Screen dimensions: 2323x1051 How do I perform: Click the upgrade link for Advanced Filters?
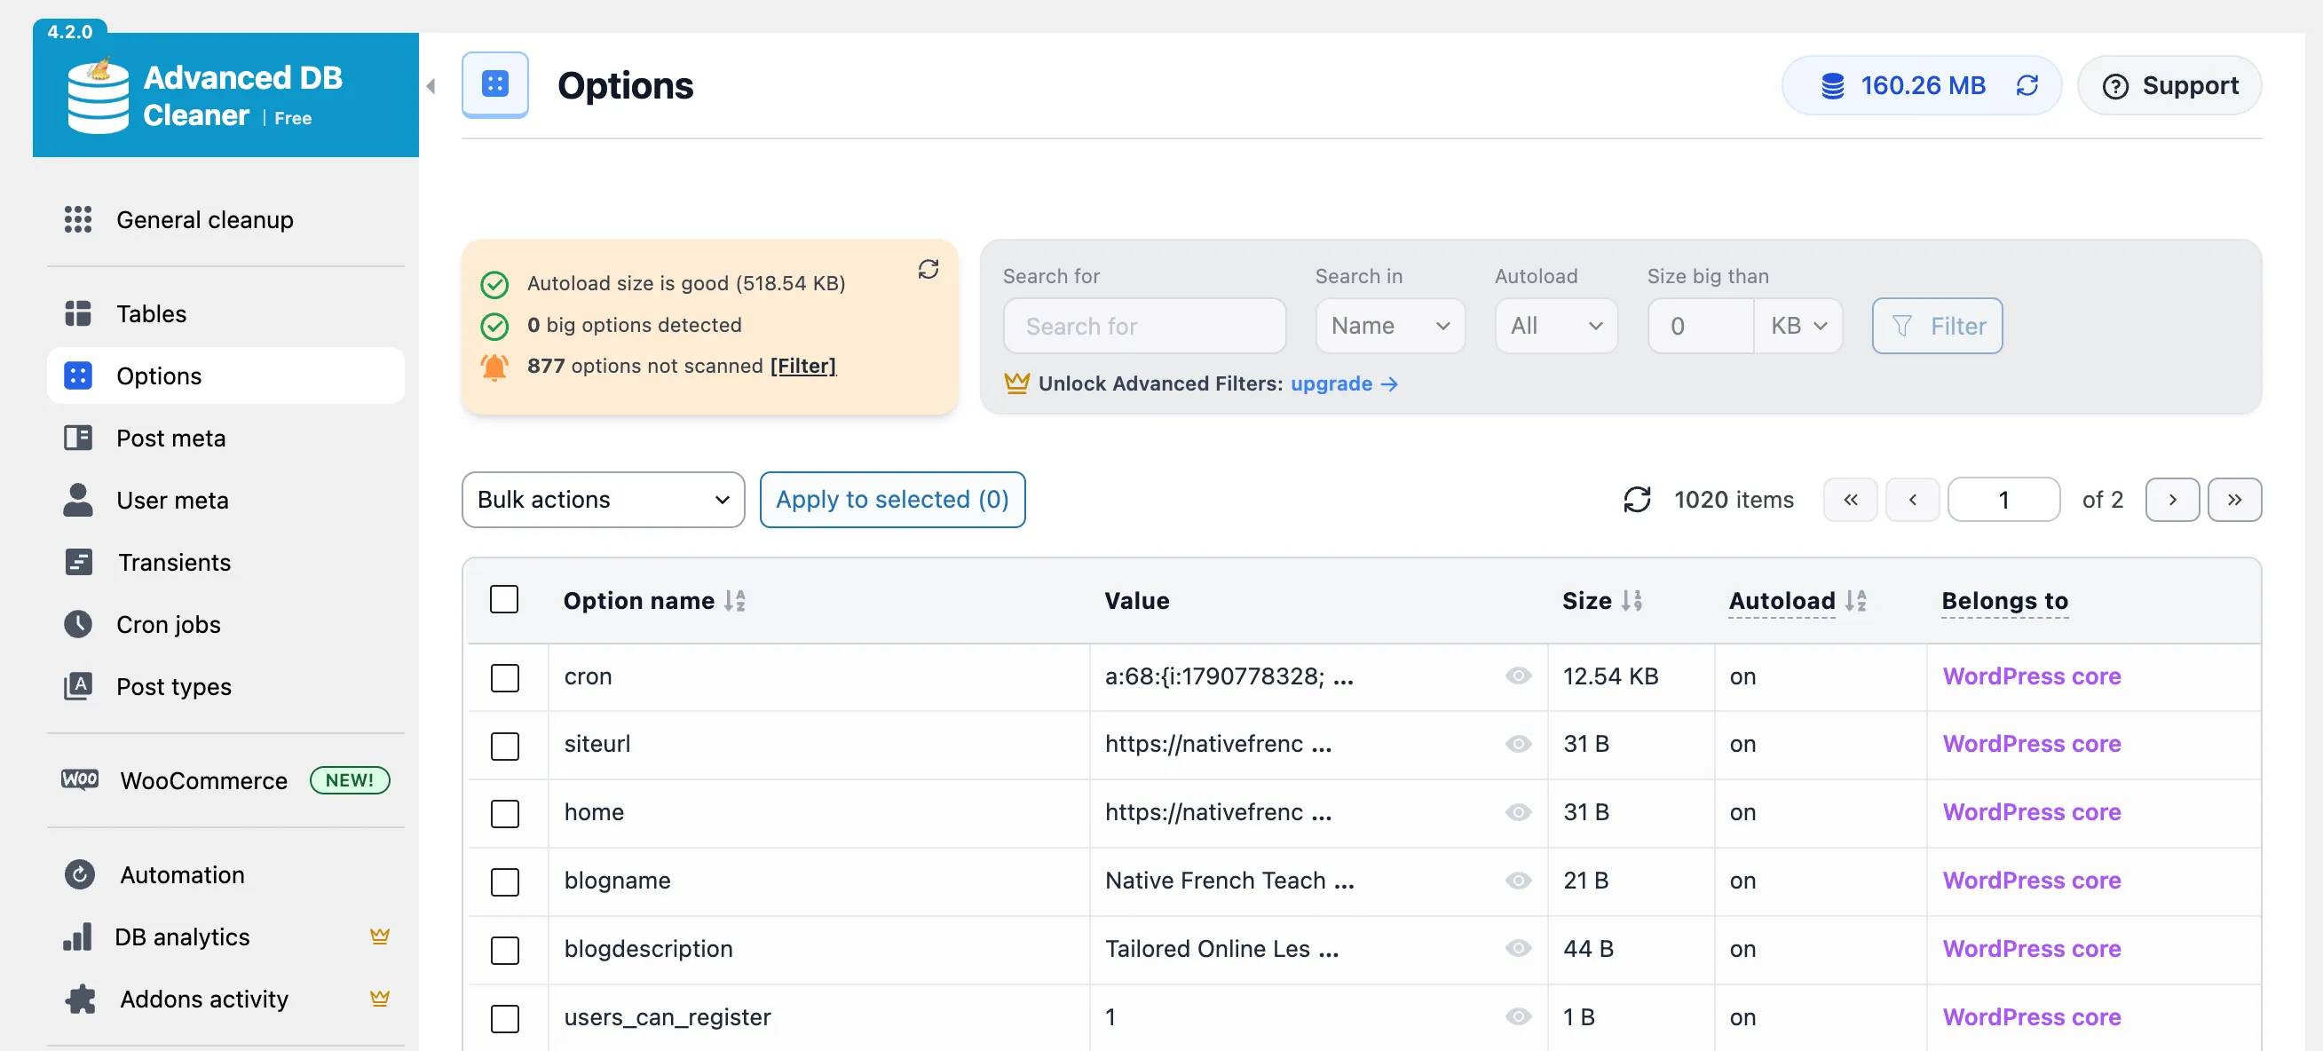point(1344,383)
